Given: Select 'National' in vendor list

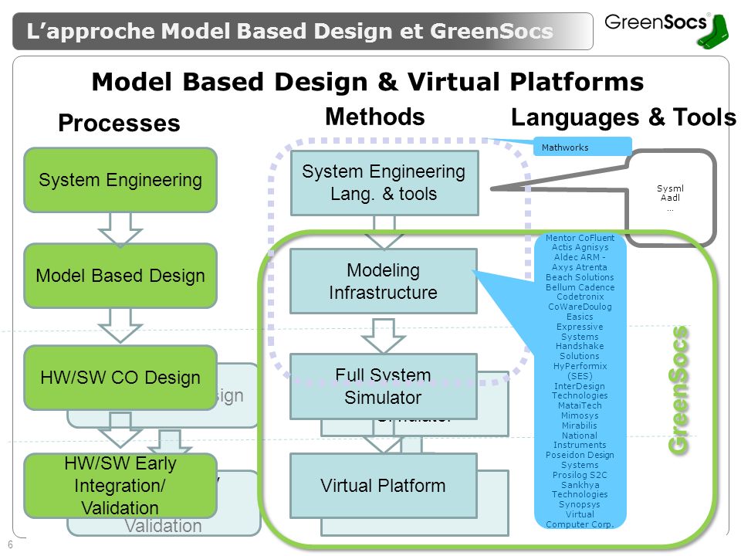Looking at the screenshot, I should point(580,435).
